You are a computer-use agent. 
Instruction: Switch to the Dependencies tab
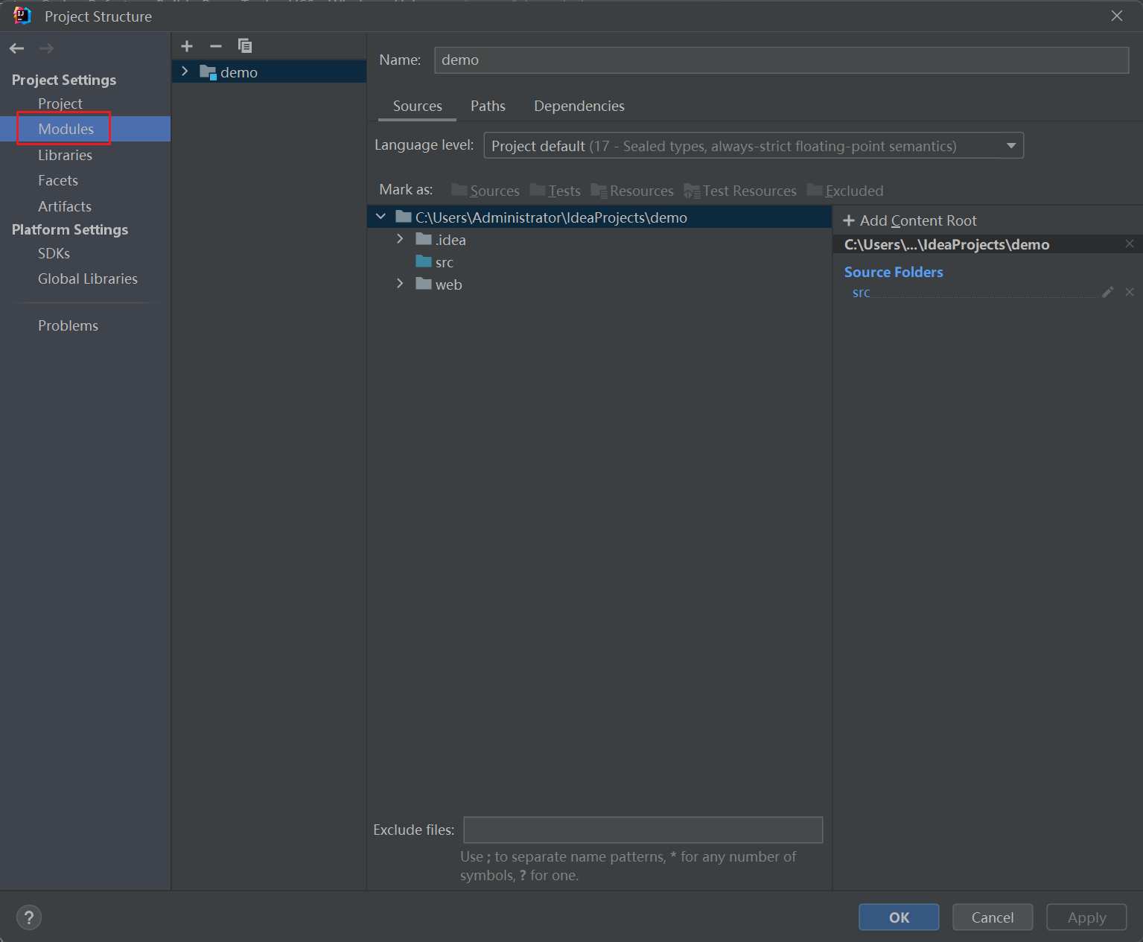tap(579, 106)
